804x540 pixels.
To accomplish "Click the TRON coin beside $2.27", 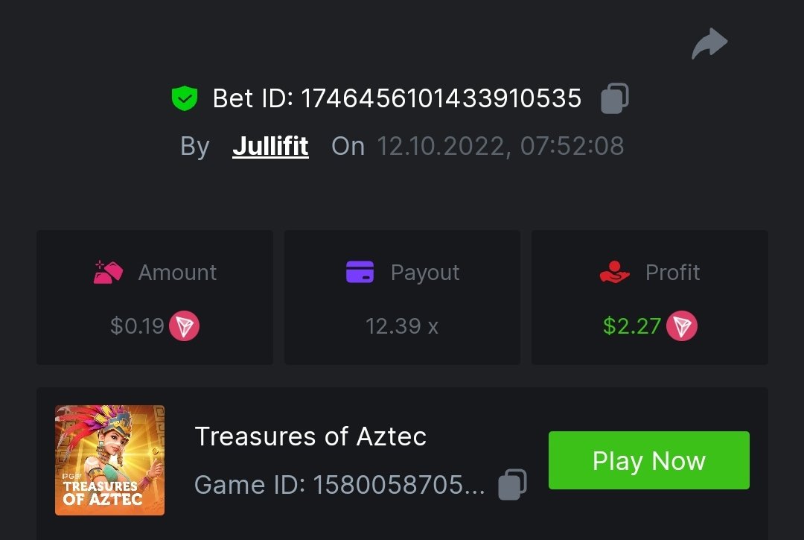I will click(x=681, y=326).
